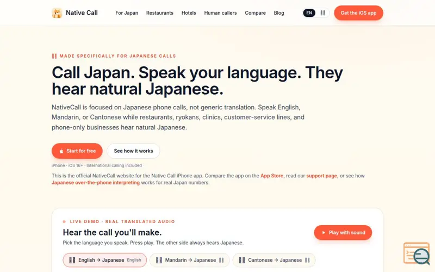Select the English → Japanese language option
435x272 pixels.
click(104, 260)
